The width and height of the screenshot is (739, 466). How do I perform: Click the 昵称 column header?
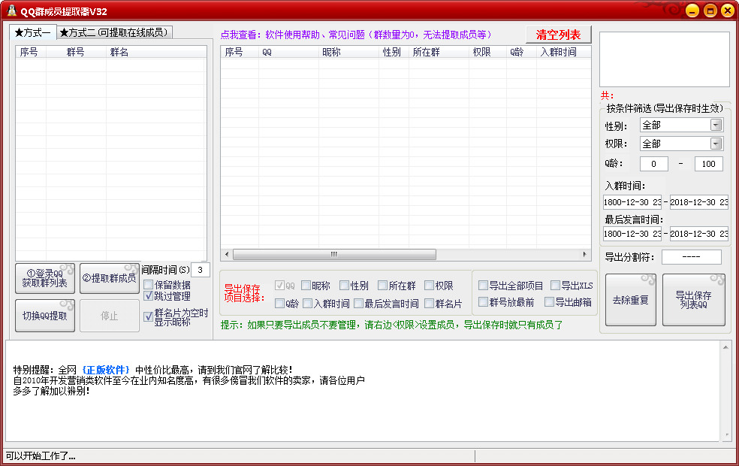(348, 52)
